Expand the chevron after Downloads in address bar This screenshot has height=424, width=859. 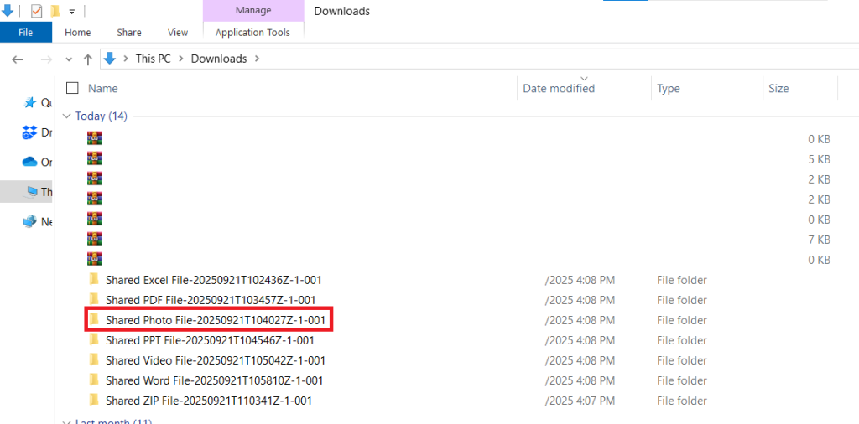(257, 59)
